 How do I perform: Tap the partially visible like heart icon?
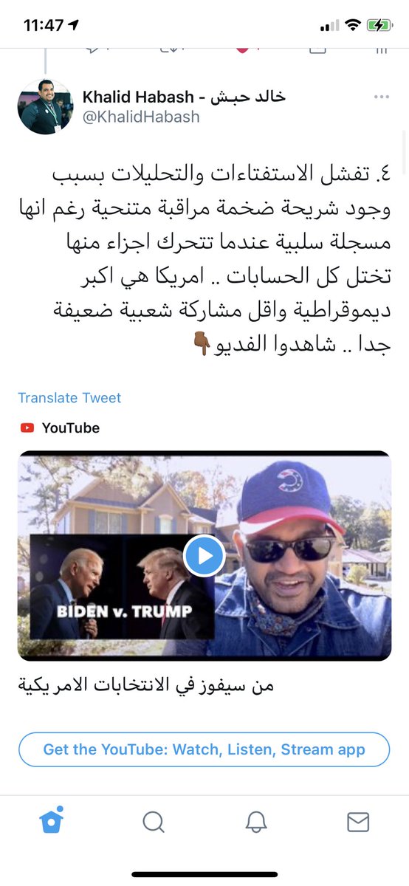(x=241, y=48)
